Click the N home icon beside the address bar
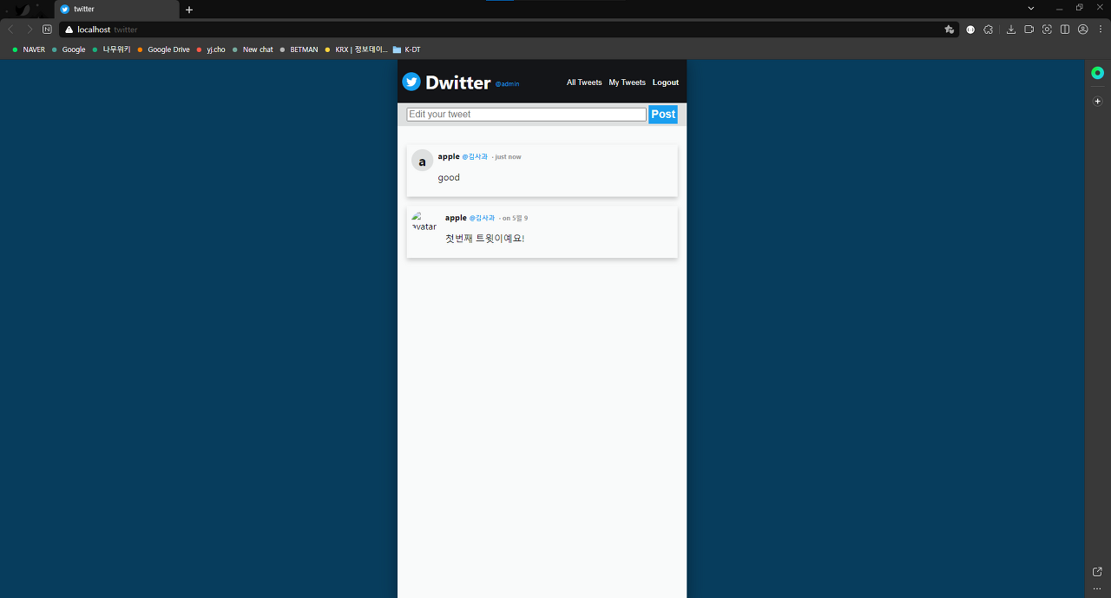The image size is (1111, 598). pos(47,30)
